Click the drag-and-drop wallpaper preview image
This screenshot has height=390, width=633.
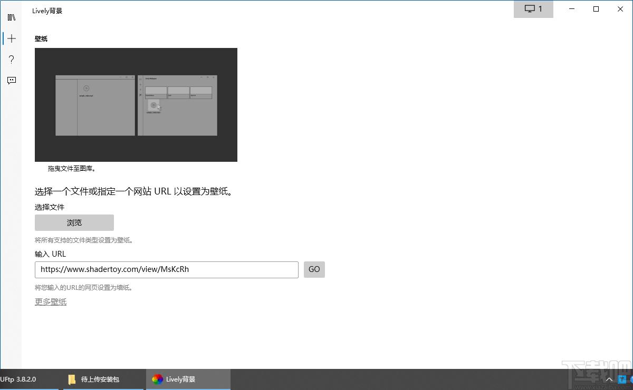coord(136,105)
